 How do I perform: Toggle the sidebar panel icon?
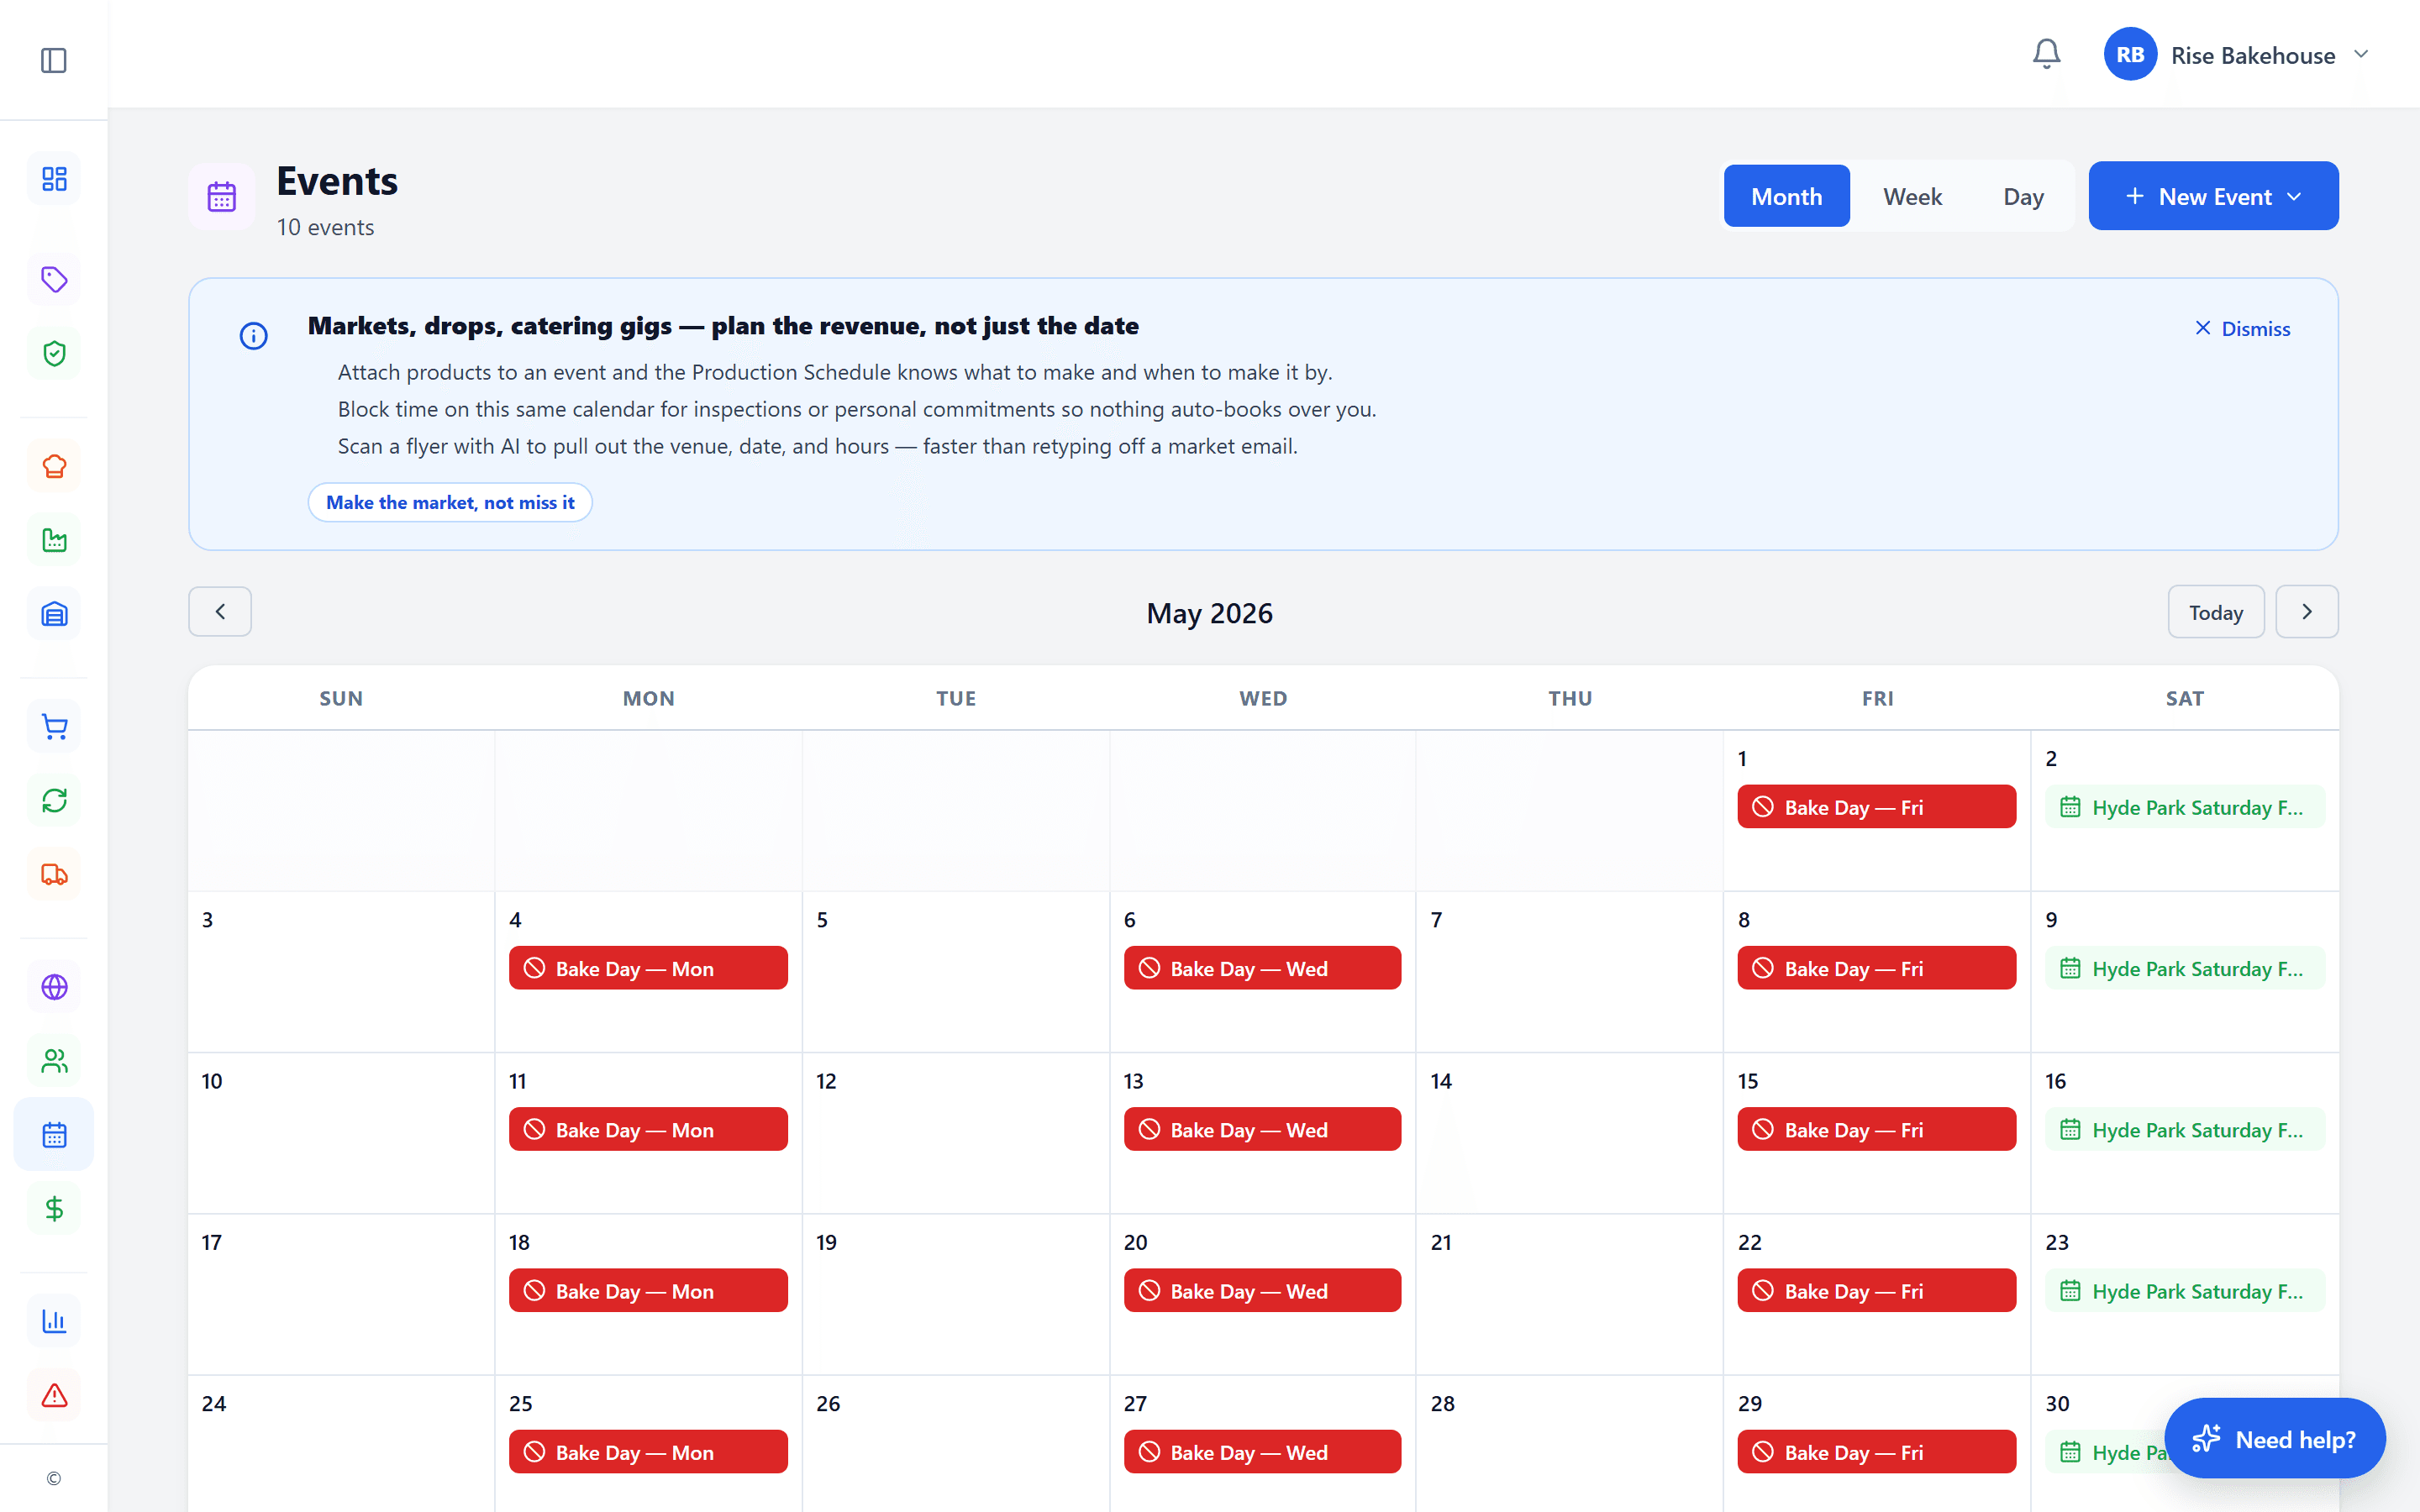[54, 60]
